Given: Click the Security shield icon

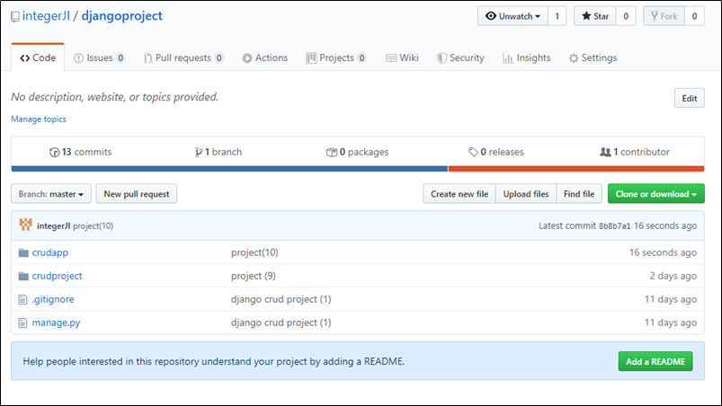Looking at the screenshot, I should 441,57.
